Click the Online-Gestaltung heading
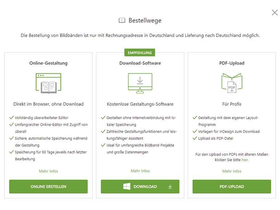 pyautogui.click(x=48, y=63)
